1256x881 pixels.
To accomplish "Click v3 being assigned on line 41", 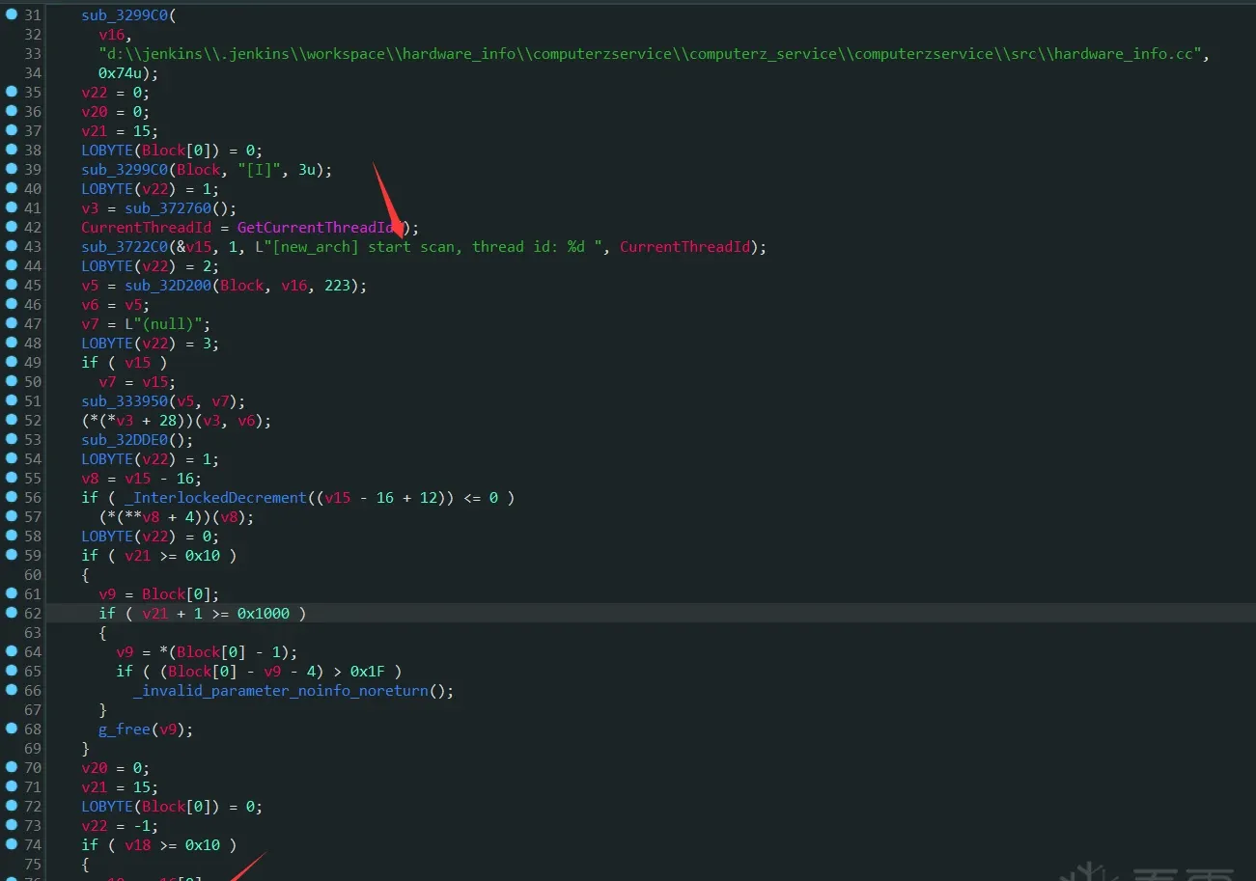I will [x=90, y=207].
